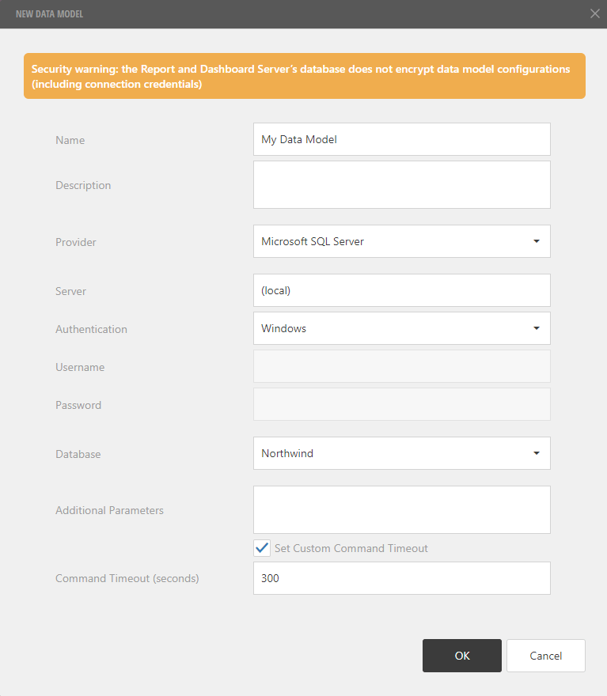Click the Provider label text

76,242
